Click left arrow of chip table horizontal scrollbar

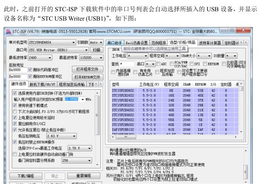[x=113, y=137]
